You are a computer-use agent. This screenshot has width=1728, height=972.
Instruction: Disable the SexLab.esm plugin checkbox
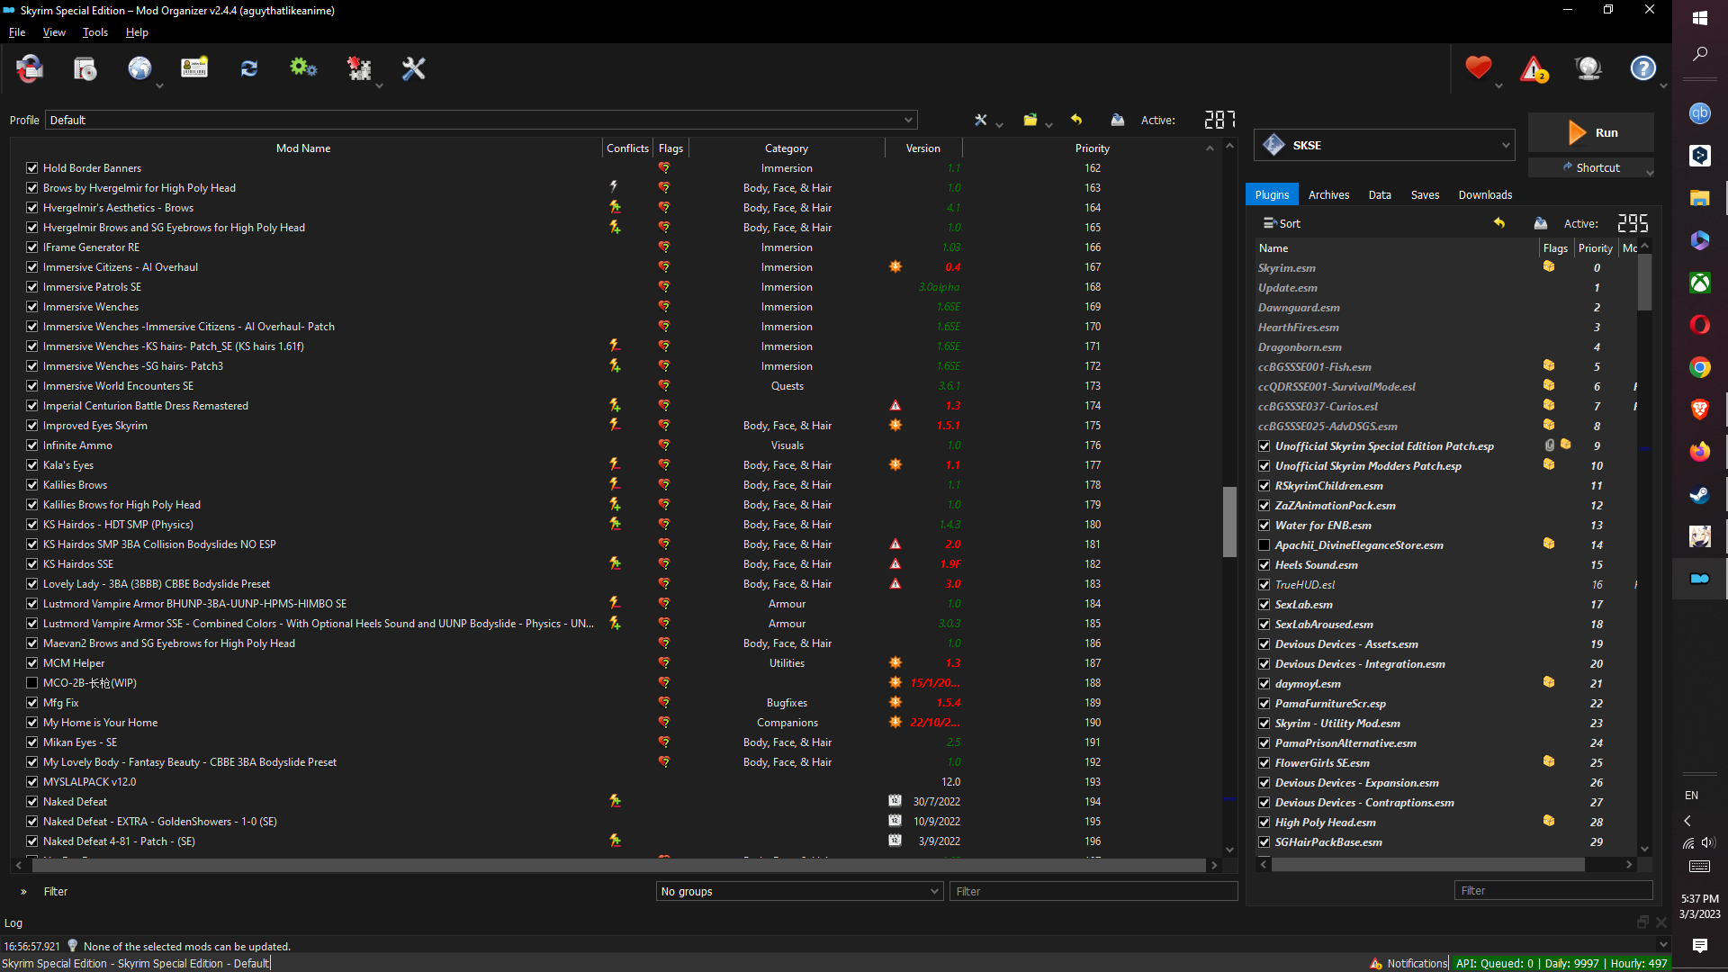pyautogui.click(x=1264, y=605)
